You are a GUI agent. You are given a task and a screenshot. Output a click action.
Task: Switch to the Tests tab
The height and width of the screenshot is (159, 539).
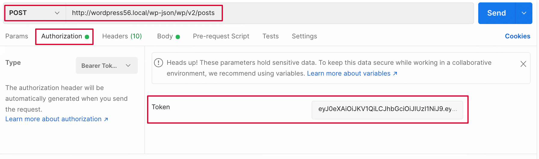point(270,36)
